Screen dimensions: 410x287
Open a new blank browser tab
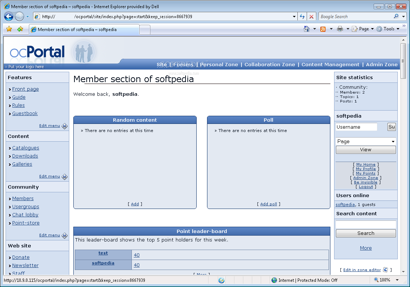[145, 30]
